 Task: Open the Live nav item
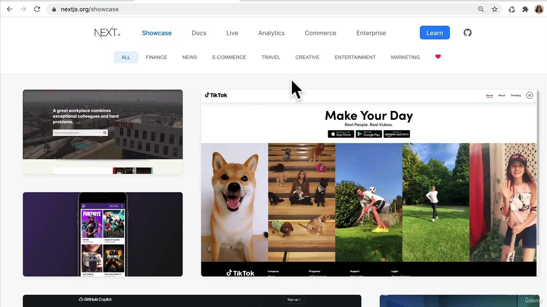point(232,33)
